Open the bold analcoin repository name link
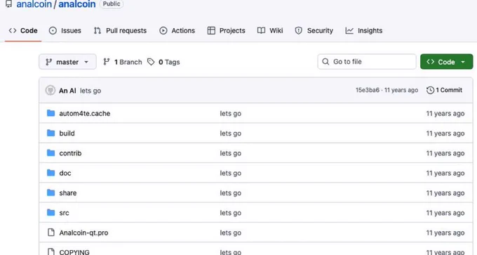 [77, 4]
